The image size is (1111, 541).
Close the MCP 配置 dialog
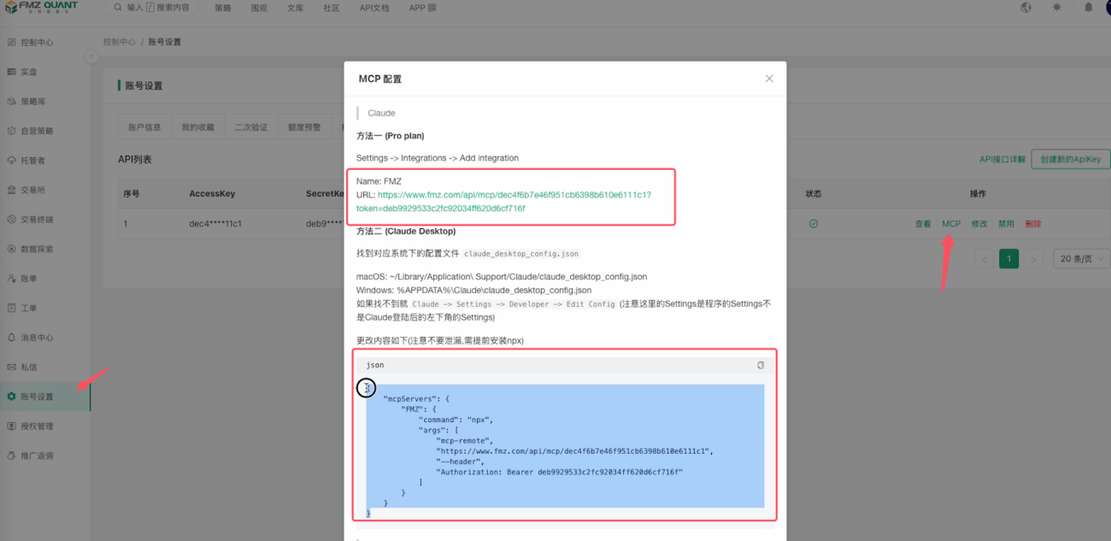pyautogui.click(x=769, y=79)
